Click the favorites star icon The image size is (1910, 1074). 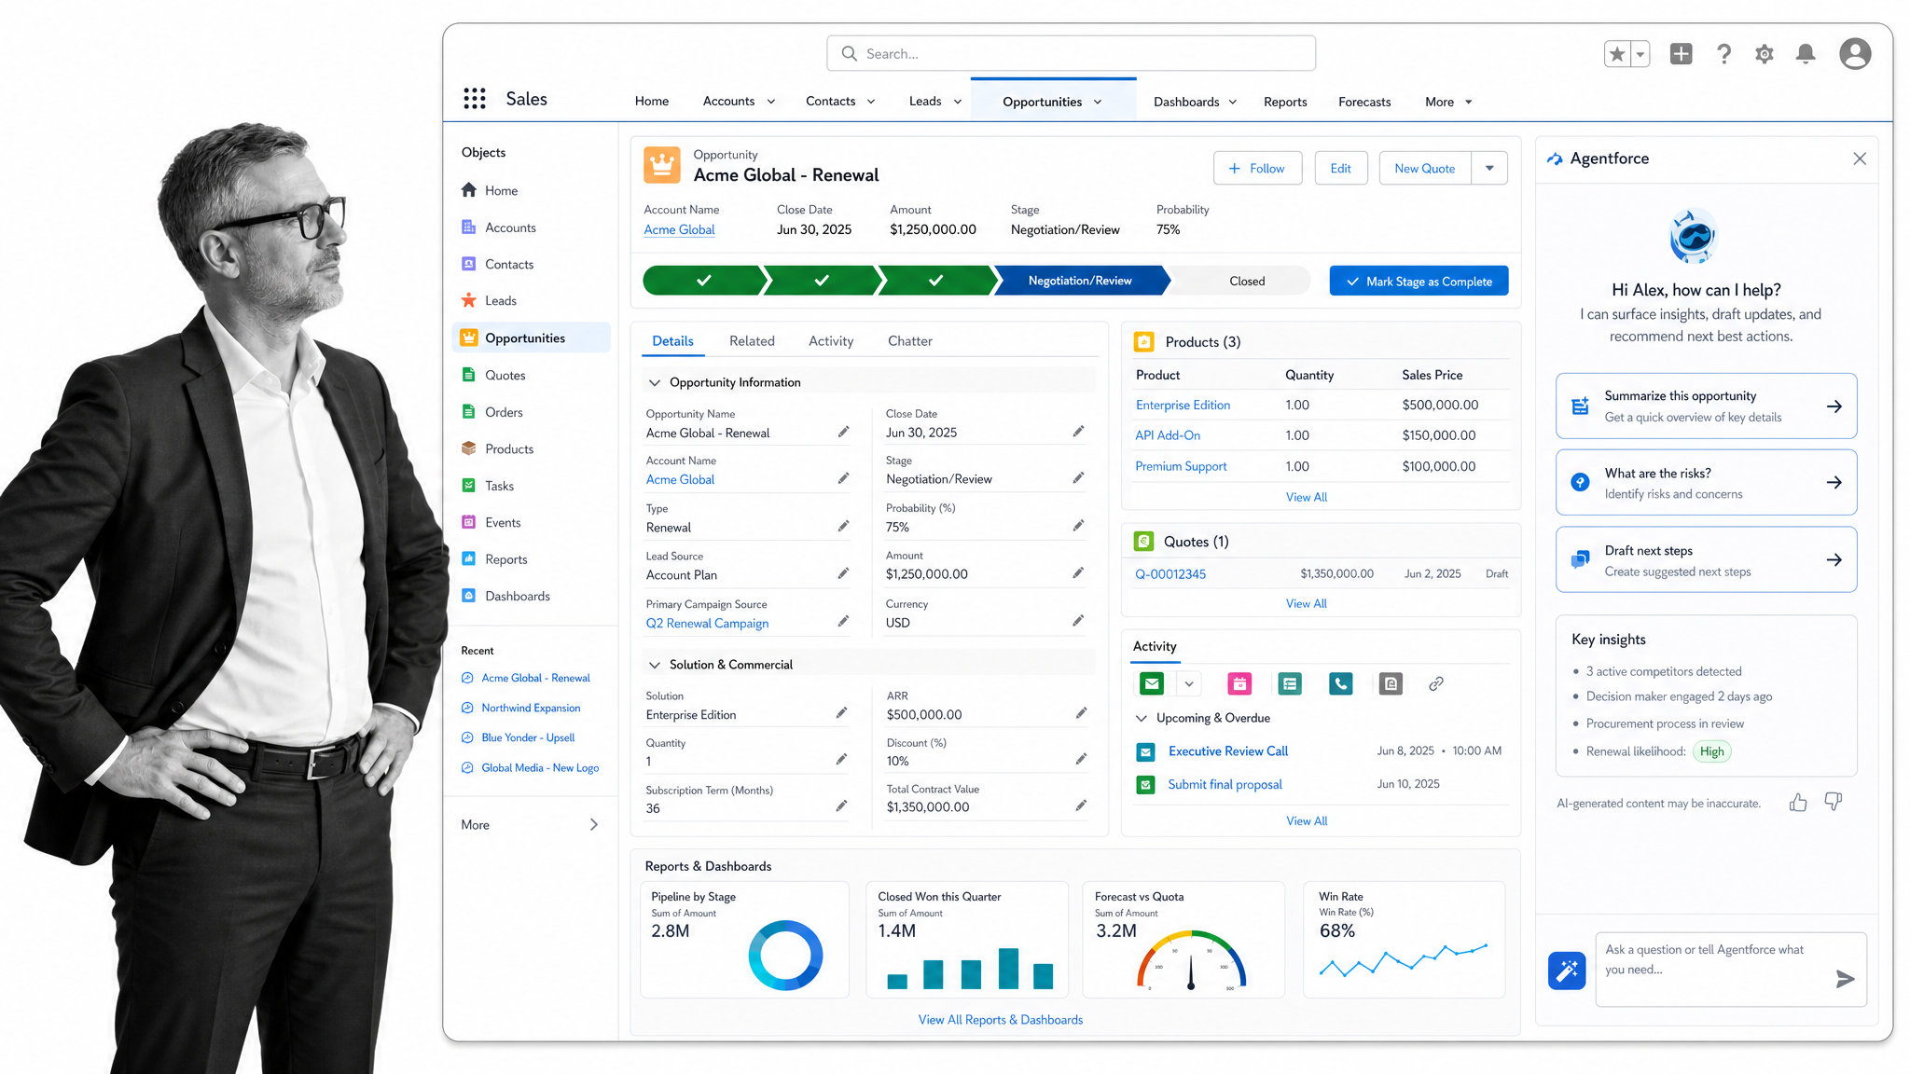[1617, 54]
